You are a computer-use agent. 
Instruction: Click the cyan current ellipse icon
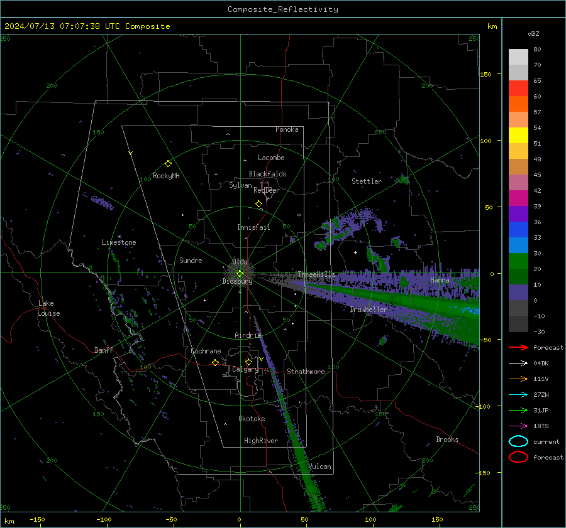(518, 441)
